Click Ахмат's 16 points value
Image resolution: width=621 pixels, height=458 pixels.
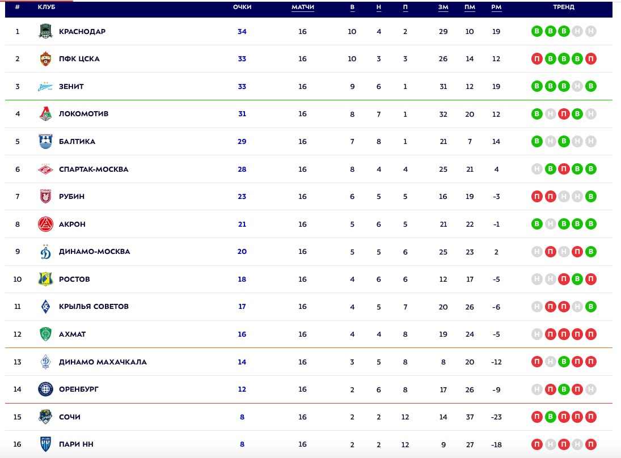pos(242,334)
